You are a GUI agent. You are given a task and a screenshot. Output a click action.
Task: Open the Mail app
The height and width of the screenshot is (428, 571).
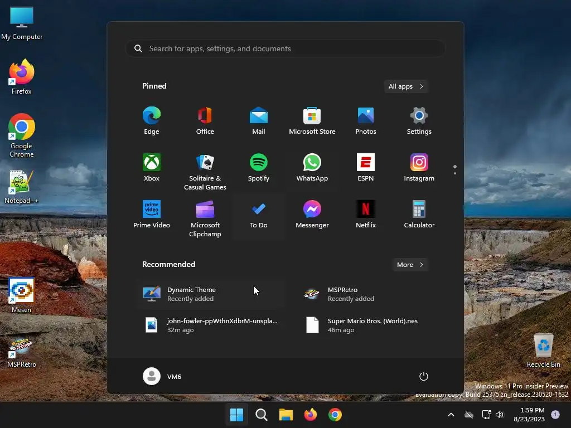tap(259, 121)
